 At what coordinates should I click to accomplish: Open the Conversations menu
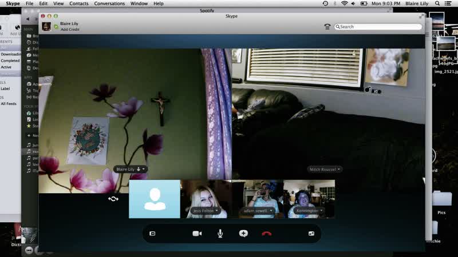pos(109,3)
